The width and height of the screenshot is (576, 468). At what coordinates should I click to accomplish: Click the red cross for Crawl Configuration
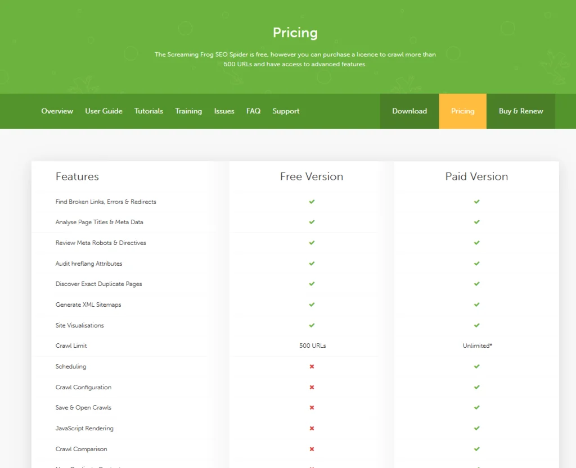(x=312, y=387)
